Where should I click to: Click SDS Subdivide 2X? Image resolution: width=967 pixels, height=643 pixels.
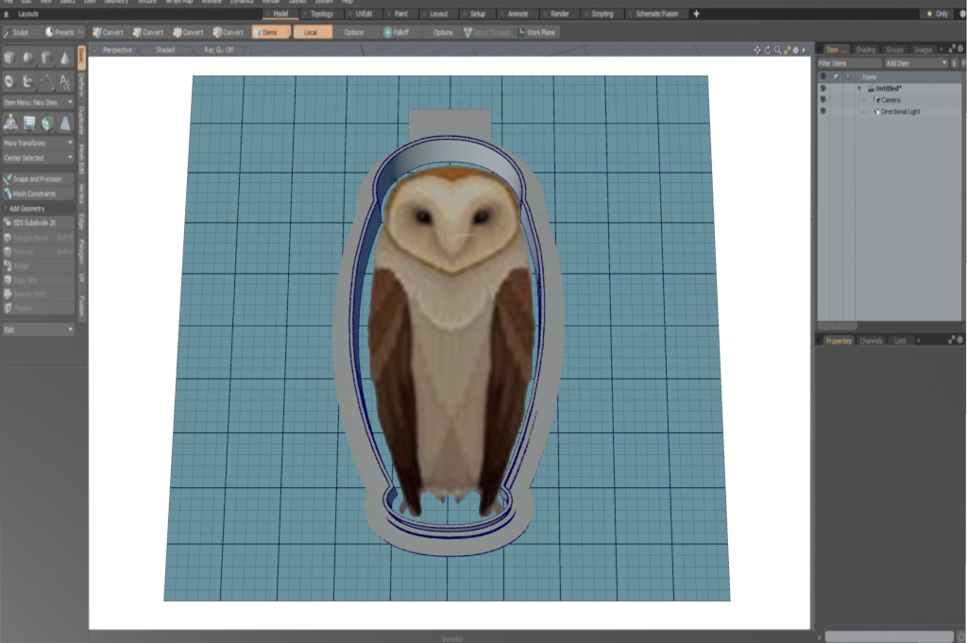tap(38, 223)
